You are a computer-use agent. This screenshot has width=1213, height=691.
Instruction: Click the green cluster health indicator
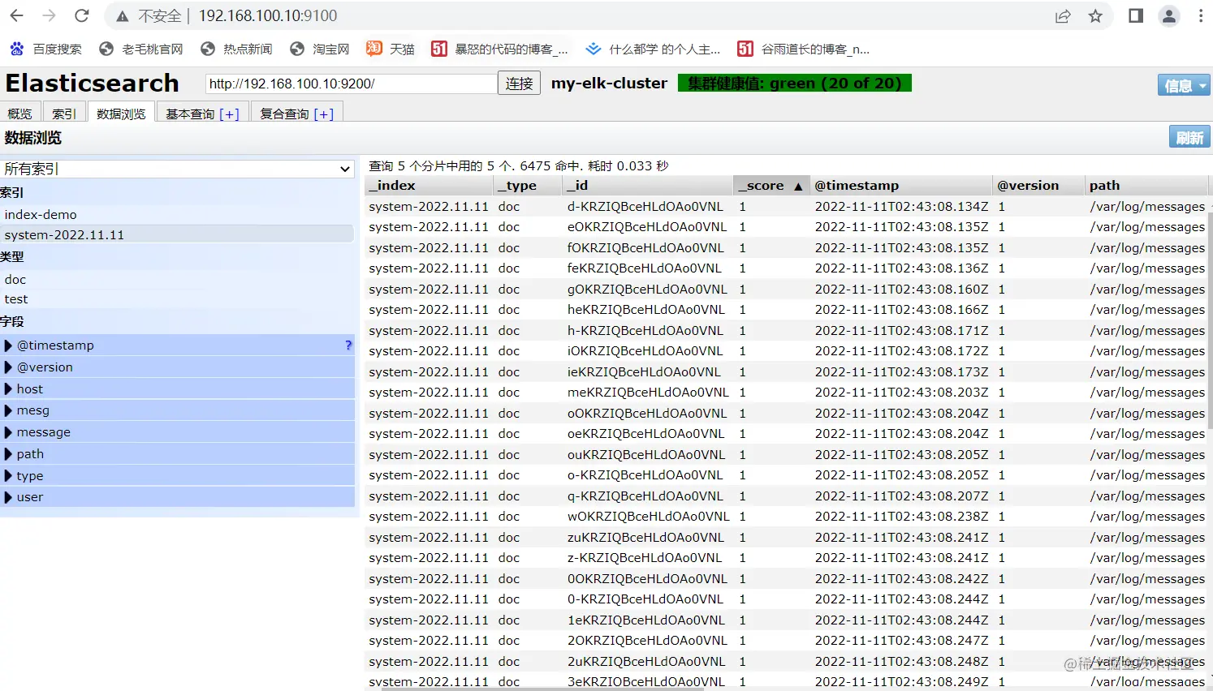[x=794, y=83]
